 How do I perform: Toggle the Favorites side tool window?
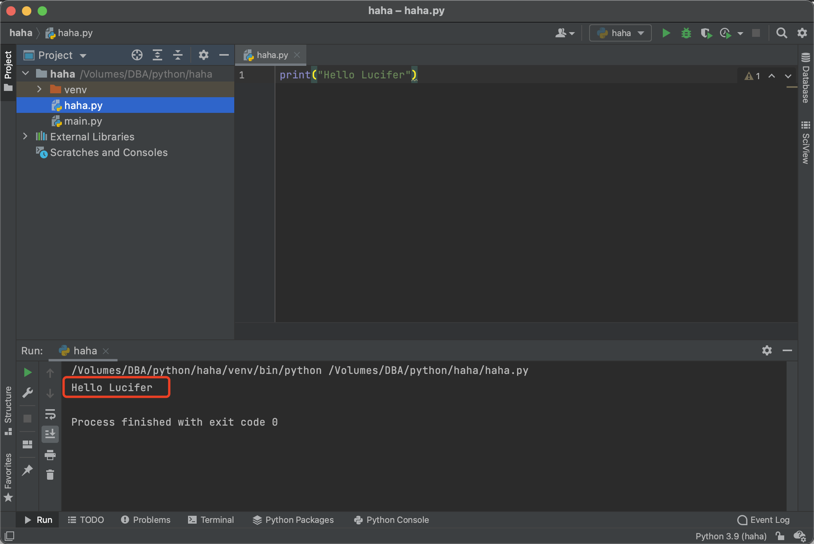coord(8,477)
